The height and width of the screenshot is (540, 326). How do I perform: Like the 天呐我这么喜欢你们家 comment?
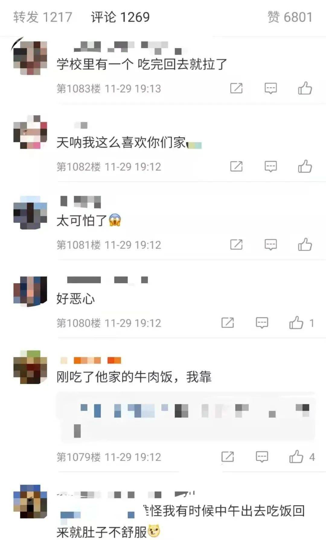305,166
